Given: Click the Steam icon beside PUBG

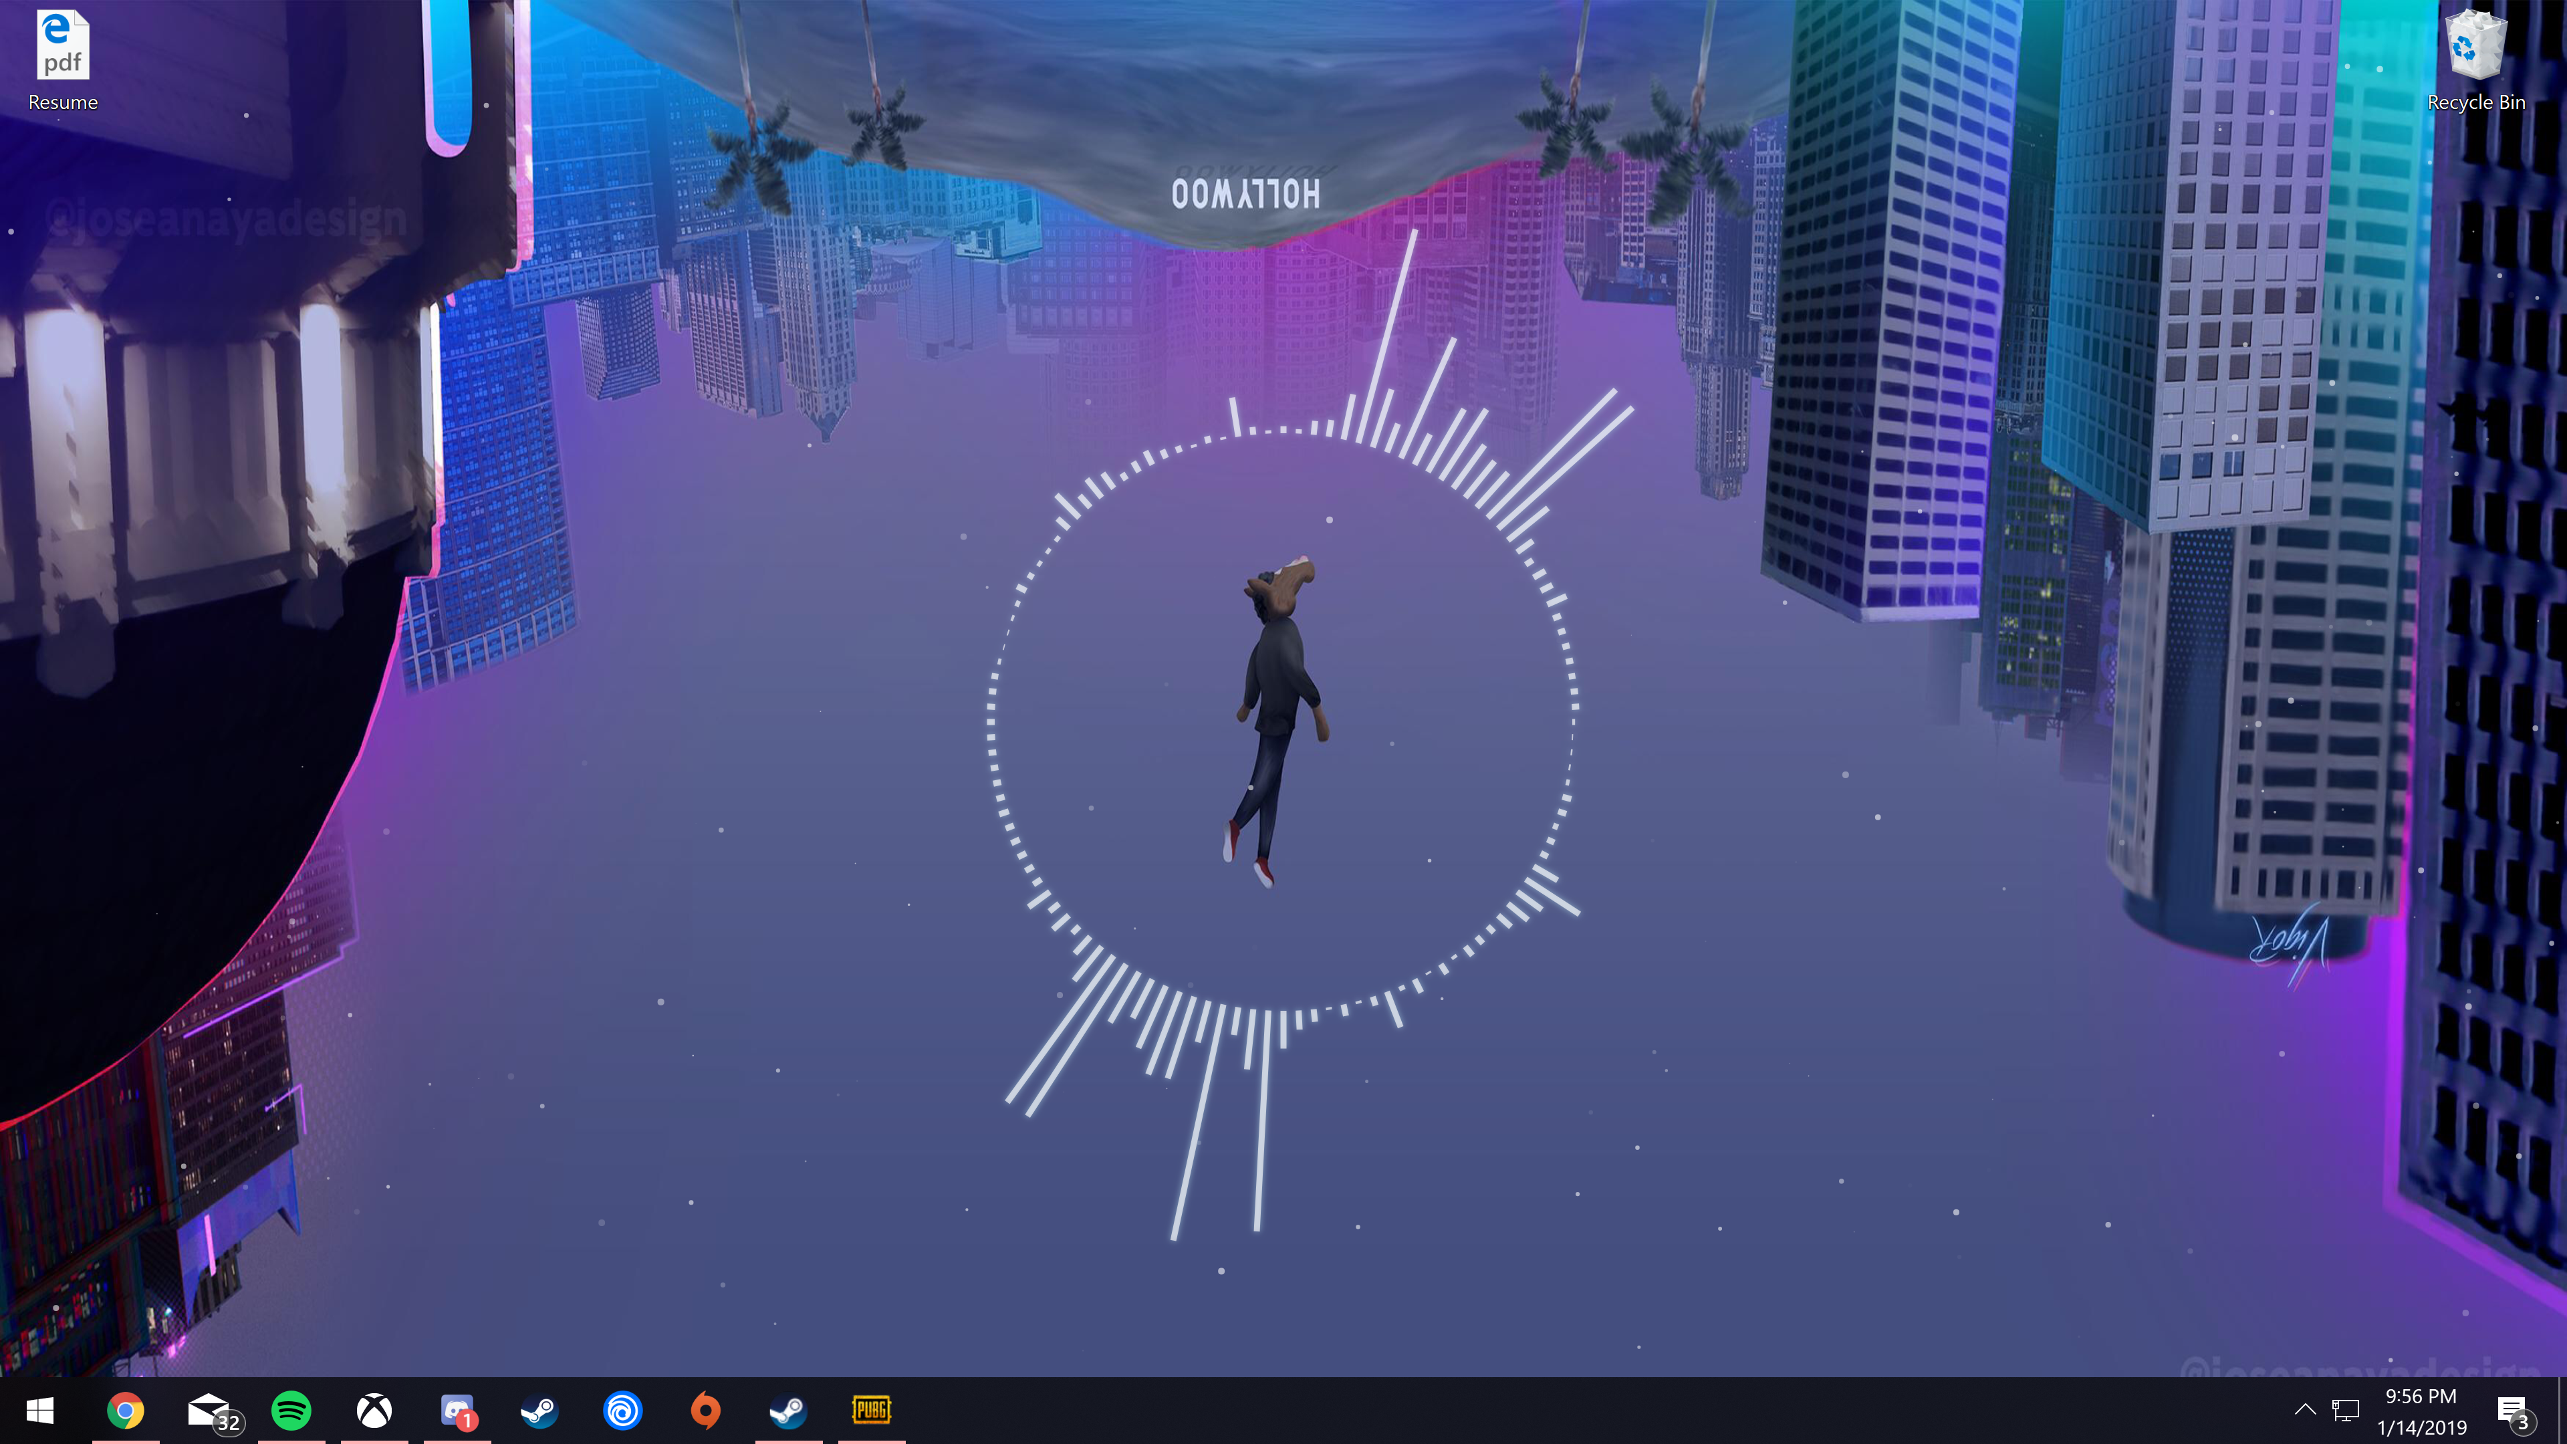Looking at the screenshot, I should point(788,1410).
